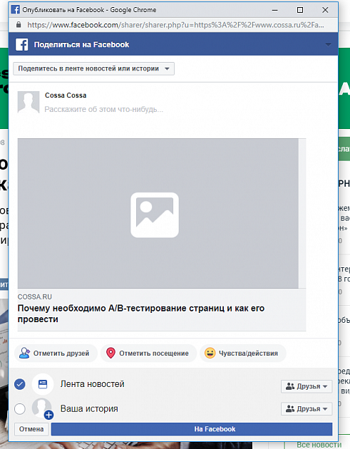Click the tag friends person icon
The image size is (350, 449).
[24, 353]
